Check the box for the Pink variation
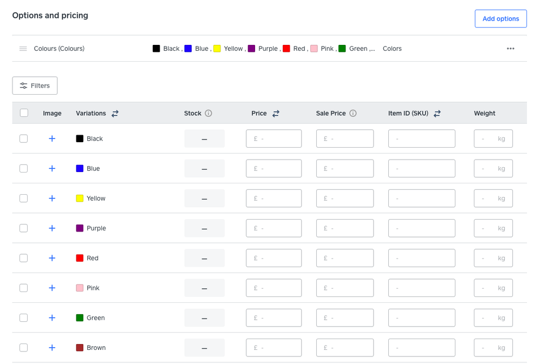The width and height of the screenshot is (541, 364). coord(24,288)
